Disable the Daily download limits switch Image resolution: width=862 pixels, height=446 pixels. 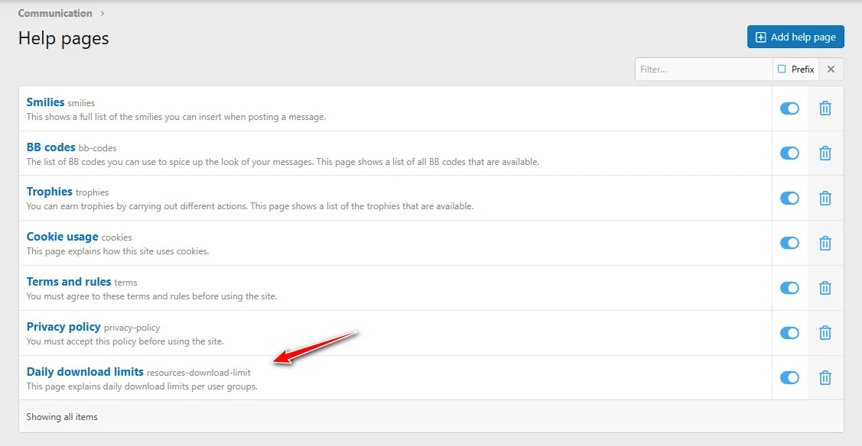click(789, 378)
